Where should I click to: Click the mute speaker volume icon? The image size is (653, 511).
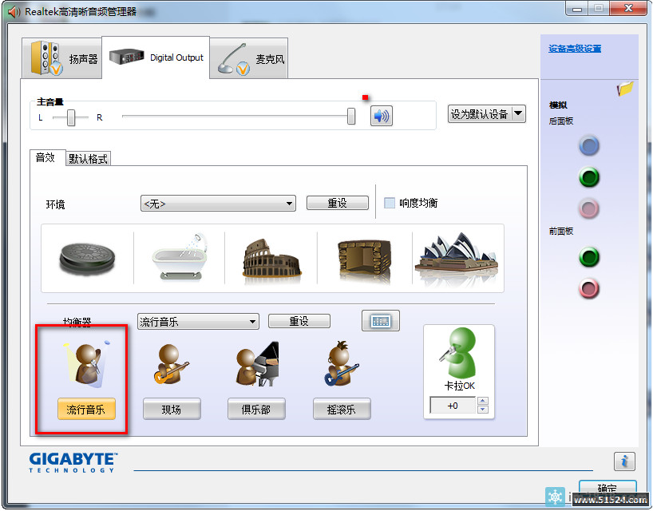point(382,116)
